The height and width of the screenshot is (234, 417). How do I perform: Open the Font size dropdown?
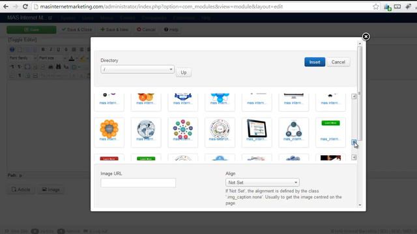tap(52, 58)
